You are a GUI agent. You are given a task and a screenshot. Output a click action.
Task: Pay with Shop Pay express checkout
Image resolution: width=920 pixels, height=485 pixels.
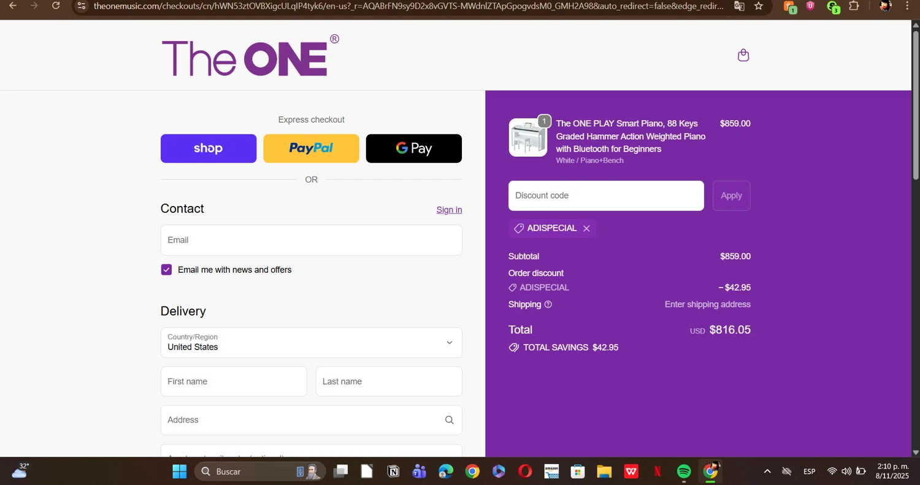(209, 148)
